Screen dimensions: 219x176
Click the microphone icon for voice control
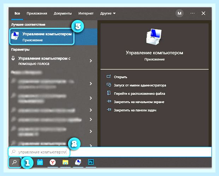point(13,58)
